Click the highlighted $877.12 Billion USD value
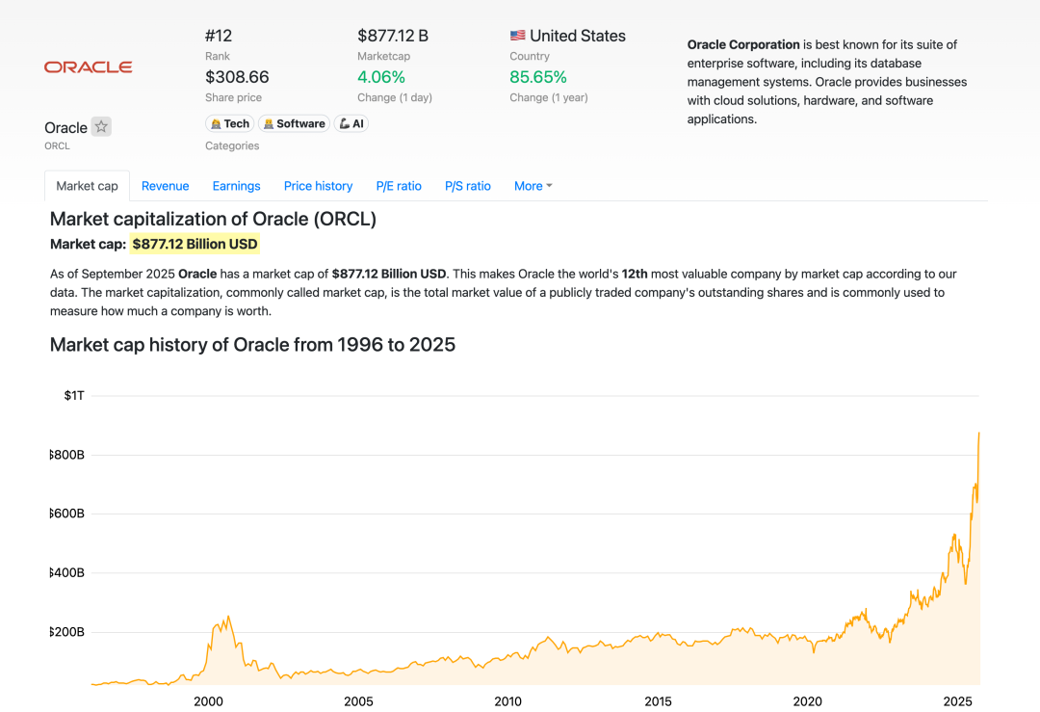This screenshot has width=1040, height=712. pos(195,244)
